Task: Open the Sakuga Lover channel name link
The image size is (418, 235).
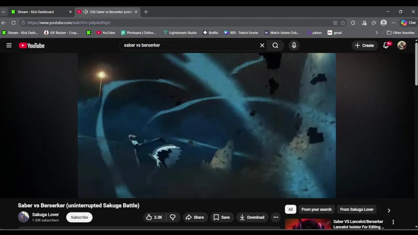Action: point(45,215)
